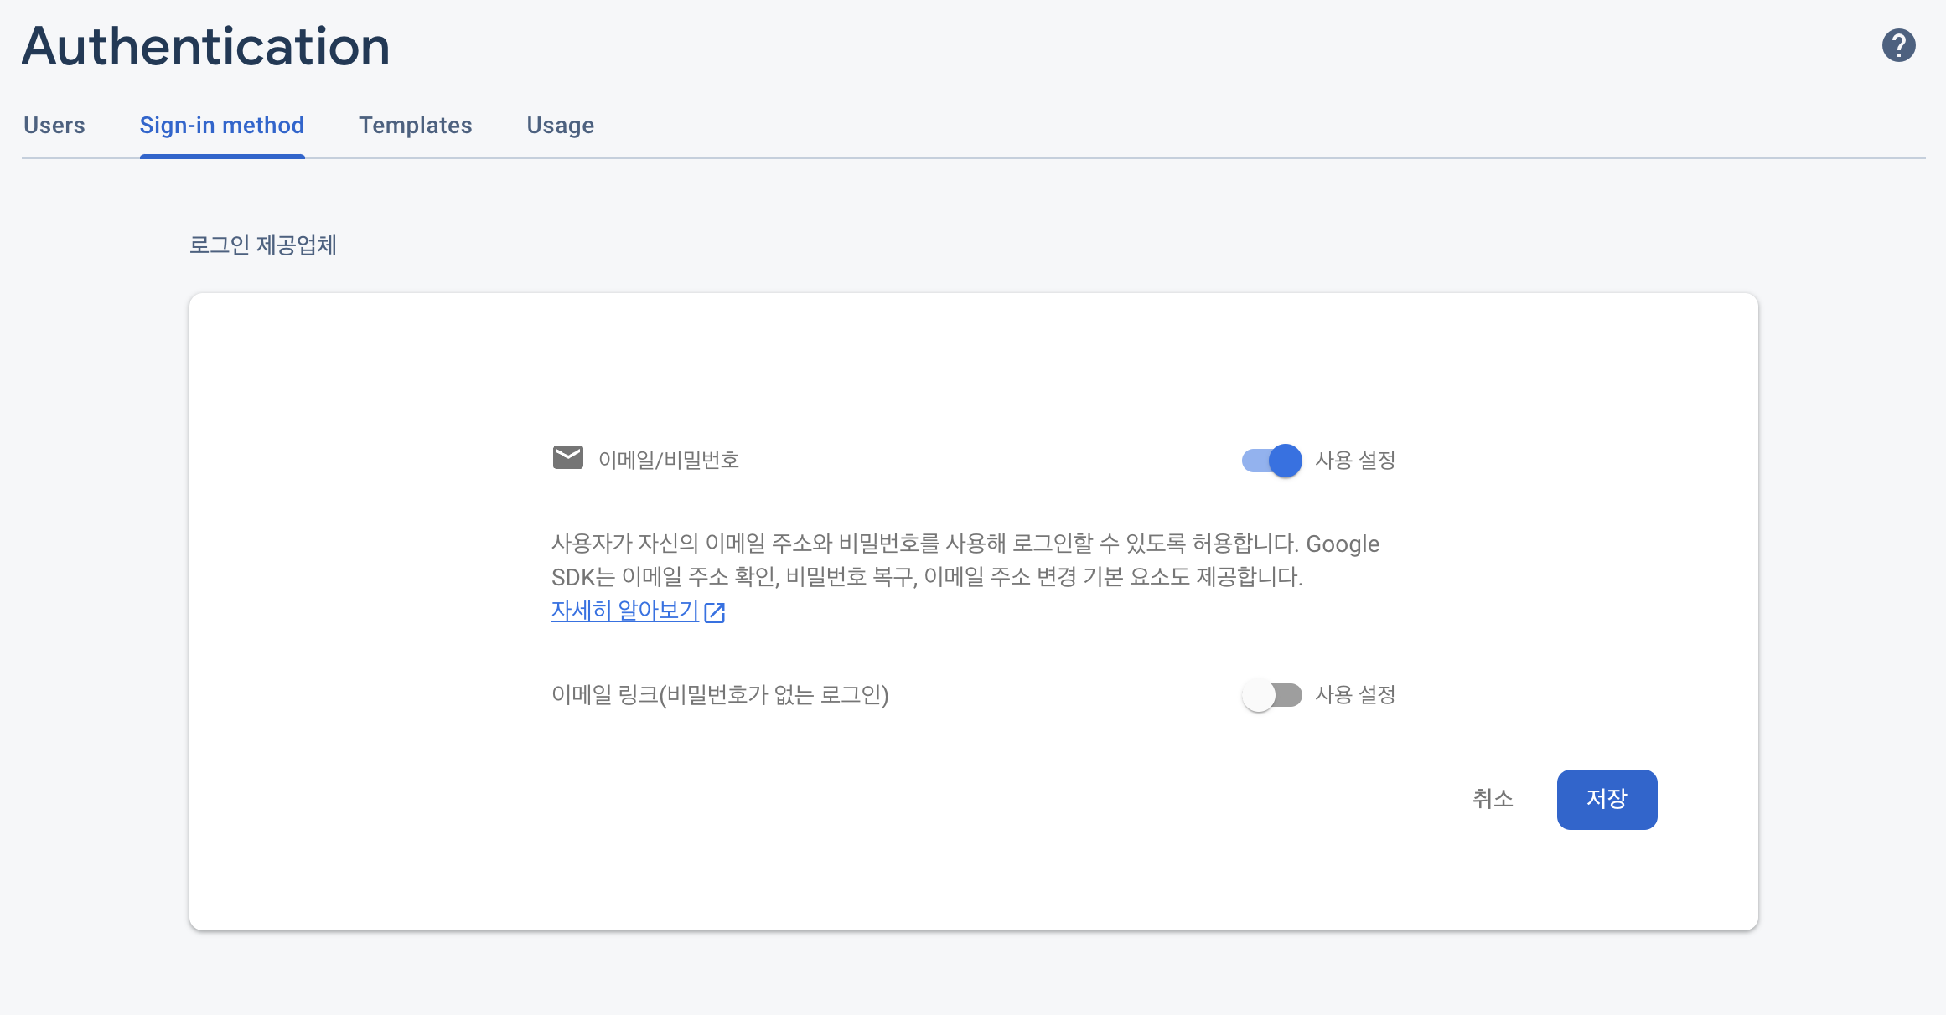Click the 로그인 제공업체 section heading
Screen dimensions: 1946x1015
tap(263, 245)
